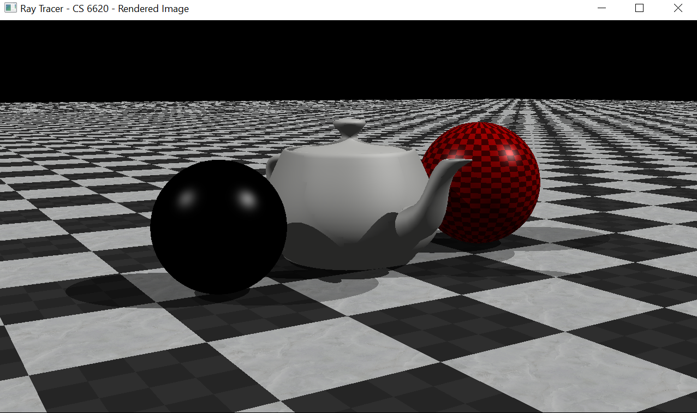
Task: Maximize the Rendered Image window
Action: click(640, 8)
